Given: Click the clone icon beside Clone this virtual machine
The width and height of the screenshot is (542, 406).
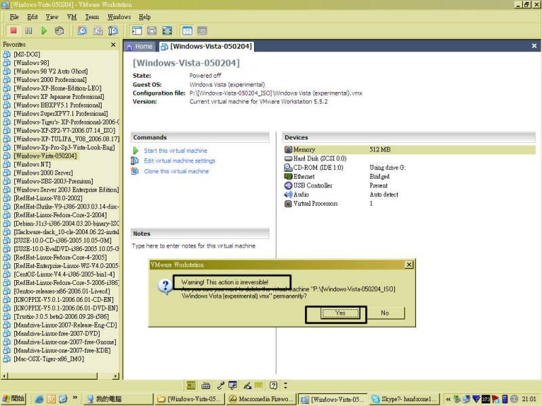Looking at the screenshot, I should click(135, 171).
